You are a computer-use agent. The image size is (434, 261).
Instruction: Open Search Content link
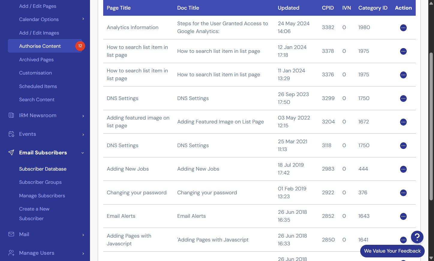(x=37, y=99)
